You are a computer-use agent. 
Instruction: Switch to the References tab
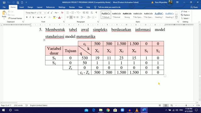(50, 7)
